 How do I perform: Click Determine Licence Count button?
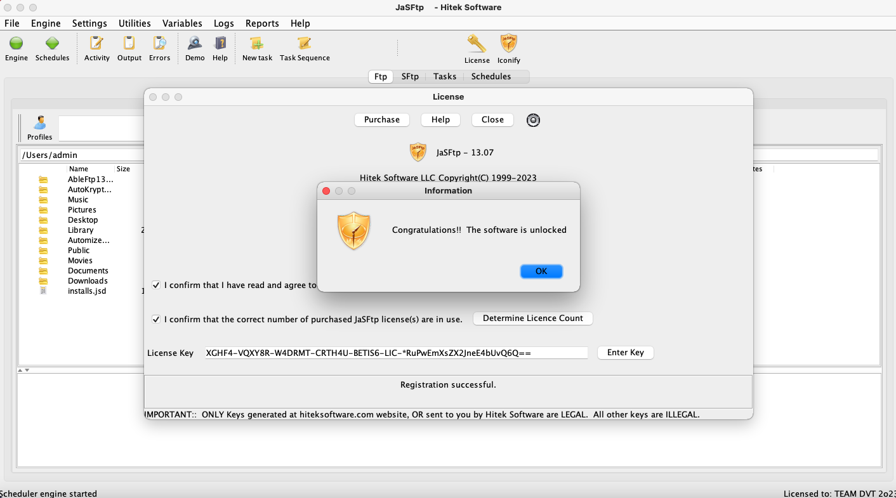(532, 318)
